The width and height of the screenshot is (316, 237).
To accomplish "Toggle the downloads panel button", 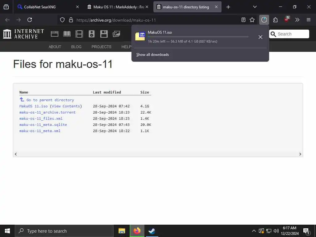I will coord(264,20).
